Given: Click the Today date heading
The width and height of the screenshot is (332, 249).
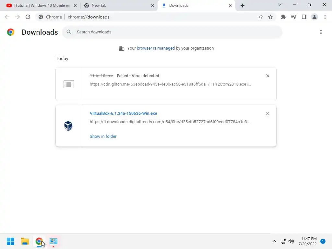Looking at the screenshot, I should click(62, 58).
